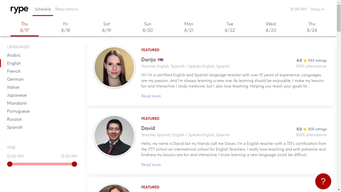Image resolution: width=341 pixels, height=192 pixels.
Task: Click the star icon beside David's 5.0 rating
Action: [305, 129]
